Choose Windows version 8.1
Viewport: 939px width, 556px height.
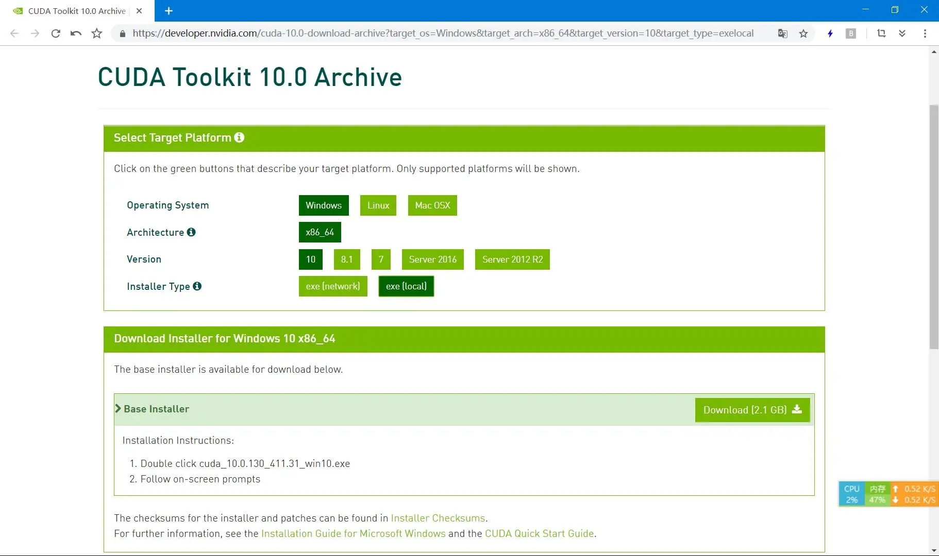(x=347, y=259)
